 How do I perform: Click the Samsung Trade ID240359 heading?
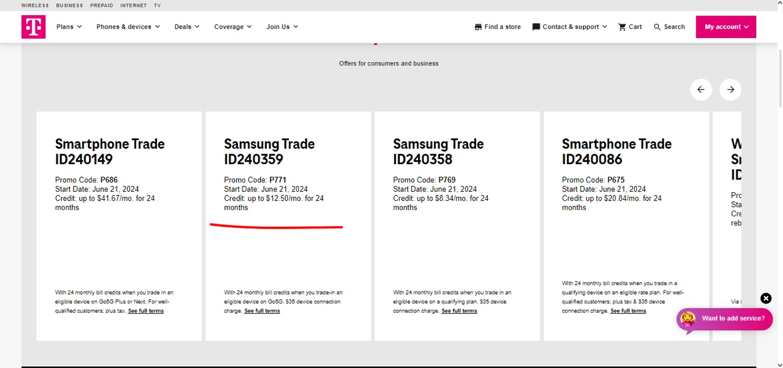click(269, 151)
